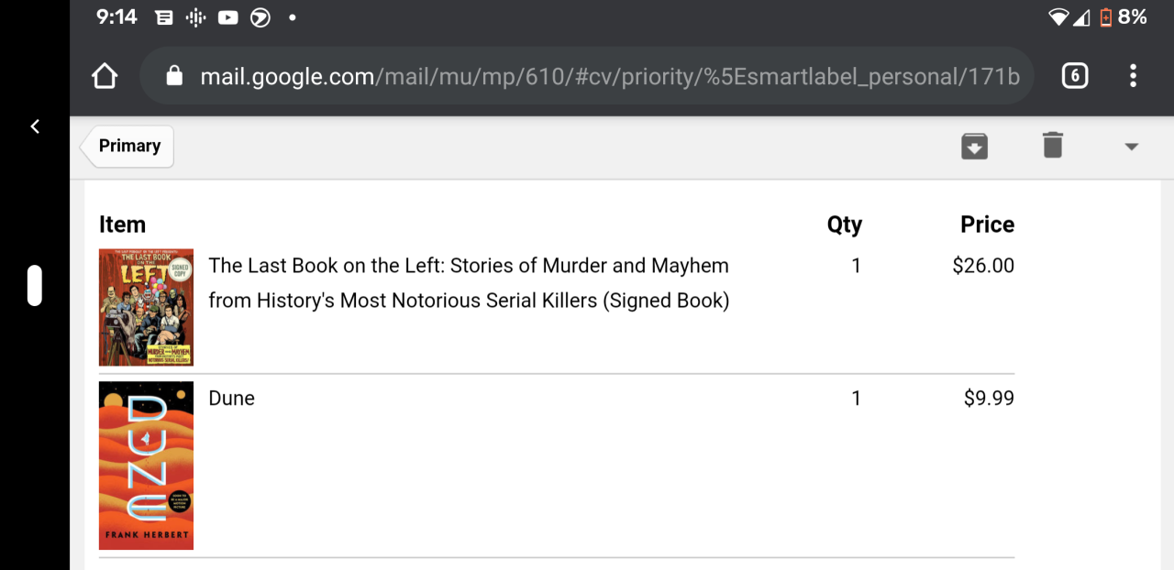Tap the white navigation pill handle
Screen dimensions: 1174x570
pyautogui.click(x=35, y=285)
